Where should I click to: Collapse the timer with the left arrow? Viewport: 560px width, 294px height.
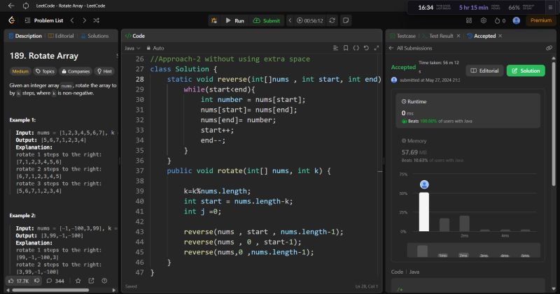pos(290,21)
